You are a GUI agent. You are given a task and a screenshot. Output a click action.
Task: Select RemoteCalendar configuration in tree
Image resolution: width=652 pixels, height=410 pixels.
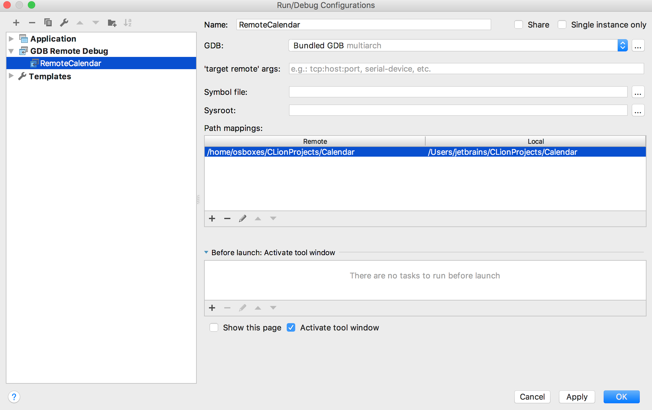[71, 63]
